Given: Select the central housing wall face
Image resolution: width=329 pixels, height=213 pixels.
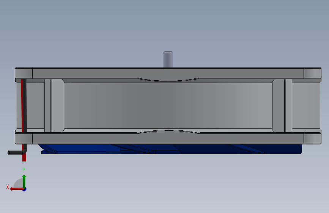Looking at the screenshot, I should [168, 106].
